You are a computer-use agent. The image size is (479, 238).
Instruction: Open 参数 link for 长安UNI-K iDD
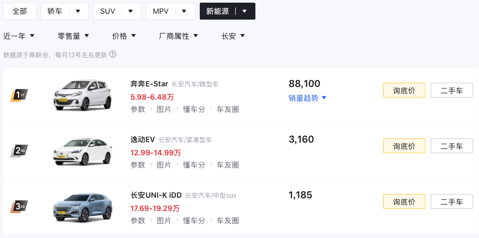[138, 221]
